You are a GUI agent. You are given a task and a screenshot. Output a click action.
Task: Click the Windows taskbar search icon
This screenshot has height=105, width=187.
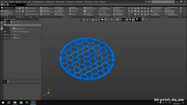tap(9, 102)
